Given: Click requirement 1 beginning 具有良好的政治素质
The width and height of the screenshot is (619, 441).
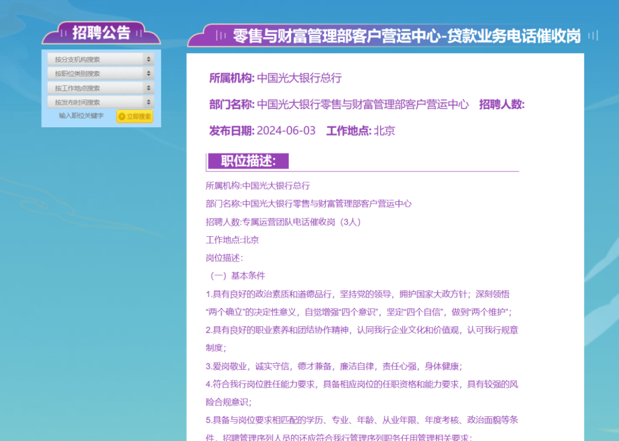Looking at the screenshot, I should pyautogui.click(x=358, y=303).
